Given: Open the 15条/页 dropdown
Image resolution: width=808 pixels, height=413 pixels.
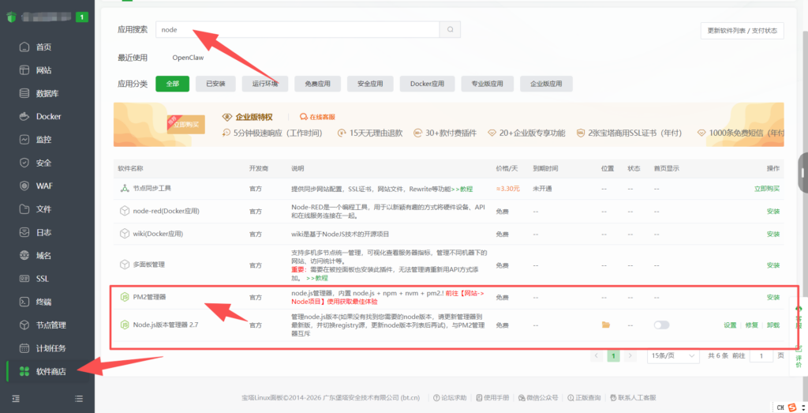Looking at the screenshot, I should [x=673, y=356].
